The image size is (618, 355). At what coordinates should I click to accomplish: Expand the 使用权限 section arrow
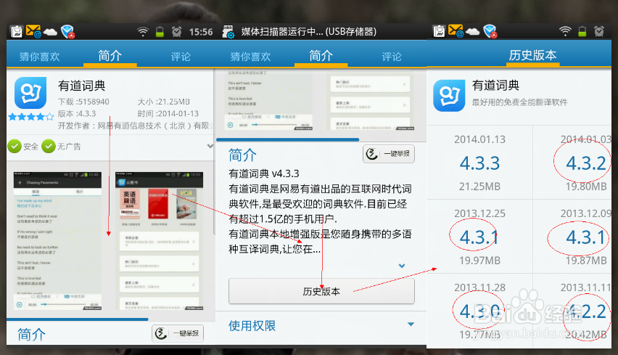(411, 325)
